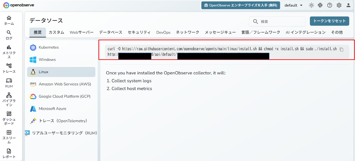The height and width of the screenshot is (161, 355).
Task: Toggle the light/dark theme sun icon
Action: (x=311, y=5)
